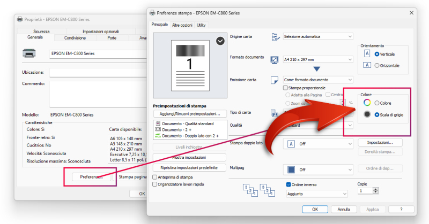Click OK in Proprietà window
This screenshot has height=224, width=429.
click(138, 194)
